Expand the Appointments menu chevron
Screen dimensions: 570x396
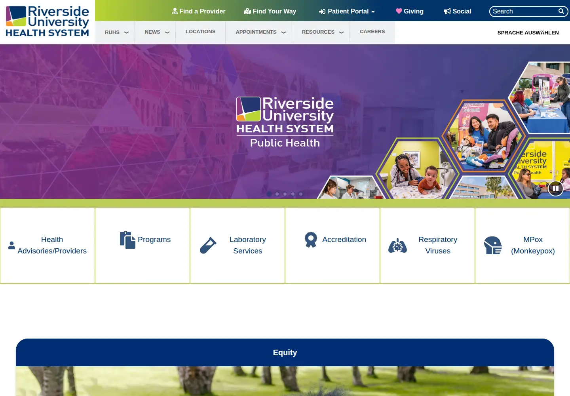coord(283,32)
